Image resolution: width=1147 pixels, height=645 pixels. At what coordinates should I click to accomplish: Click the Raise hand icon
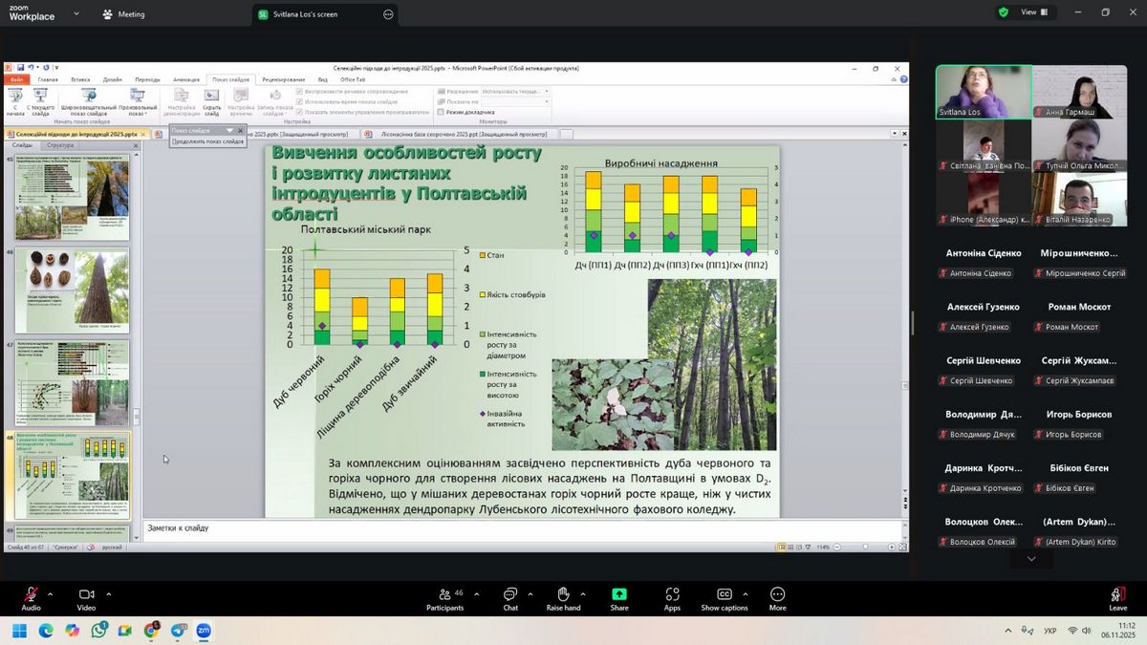(563, 595)
